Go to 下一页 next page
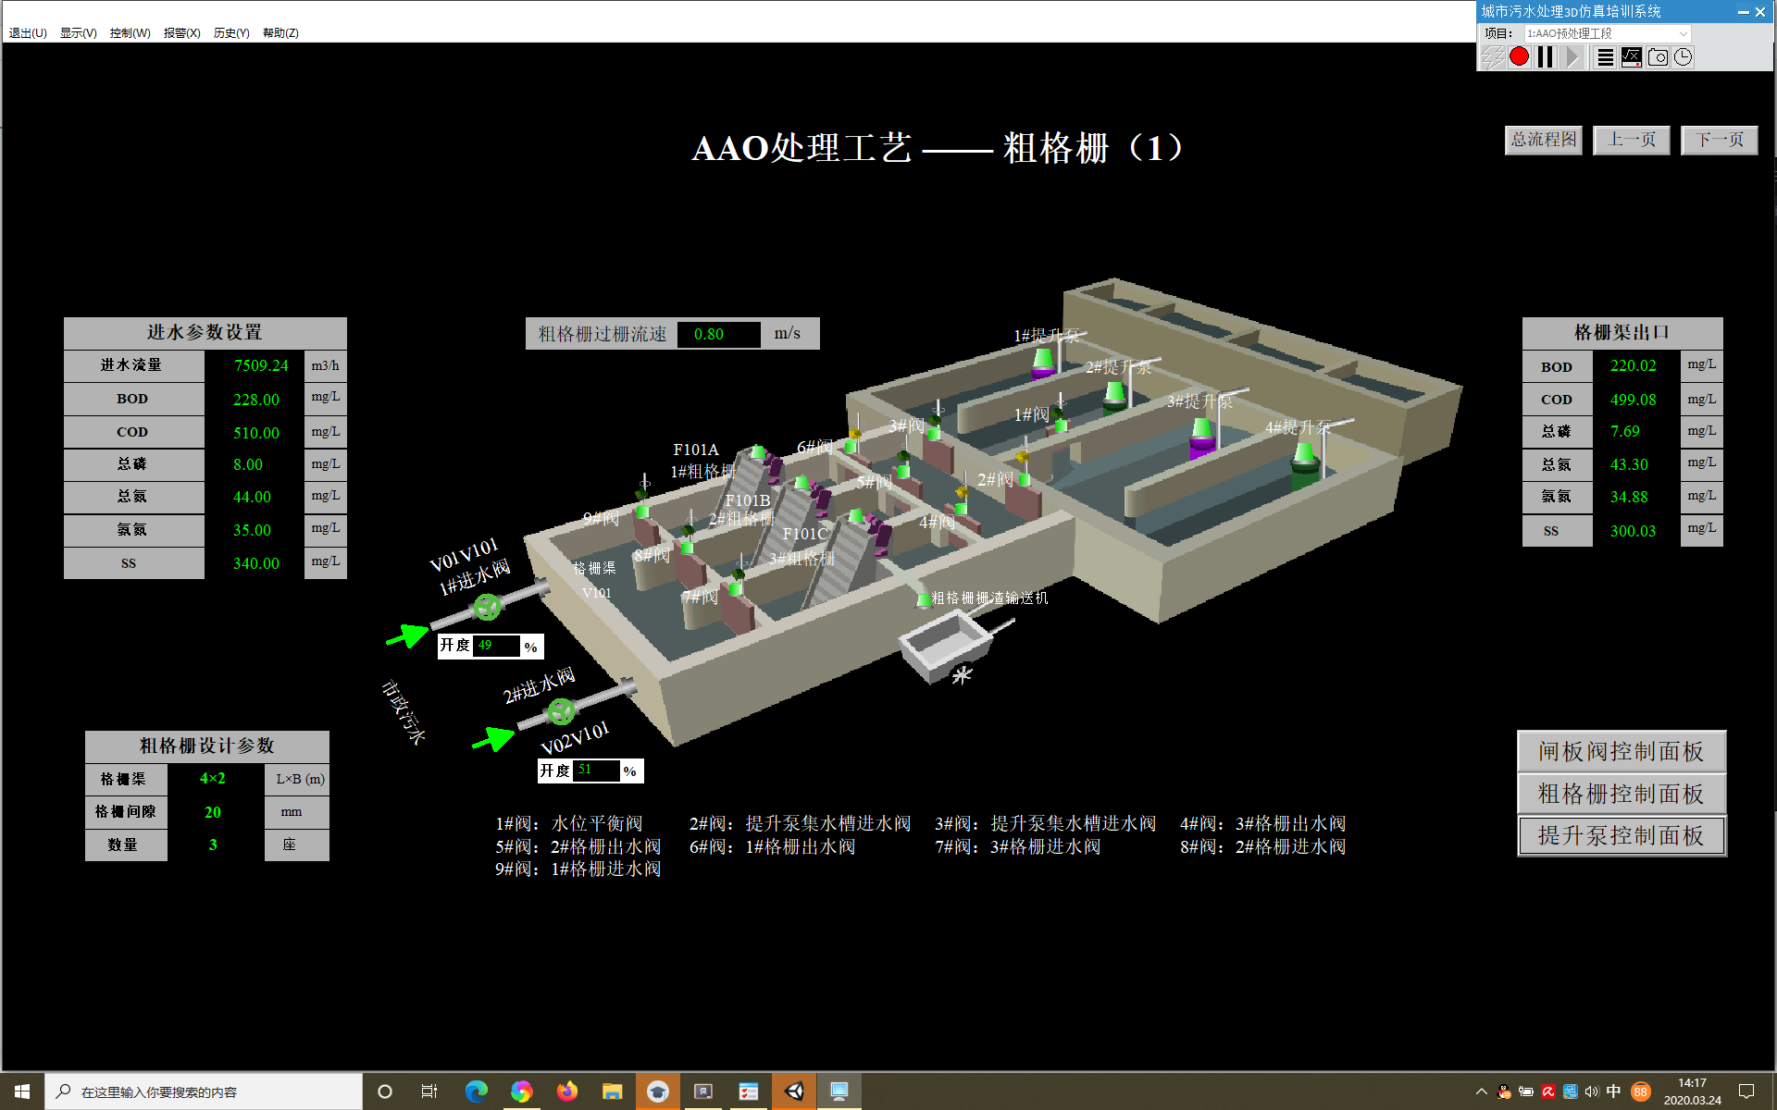1777x1110 pixels. click(x=1719, y=140)
